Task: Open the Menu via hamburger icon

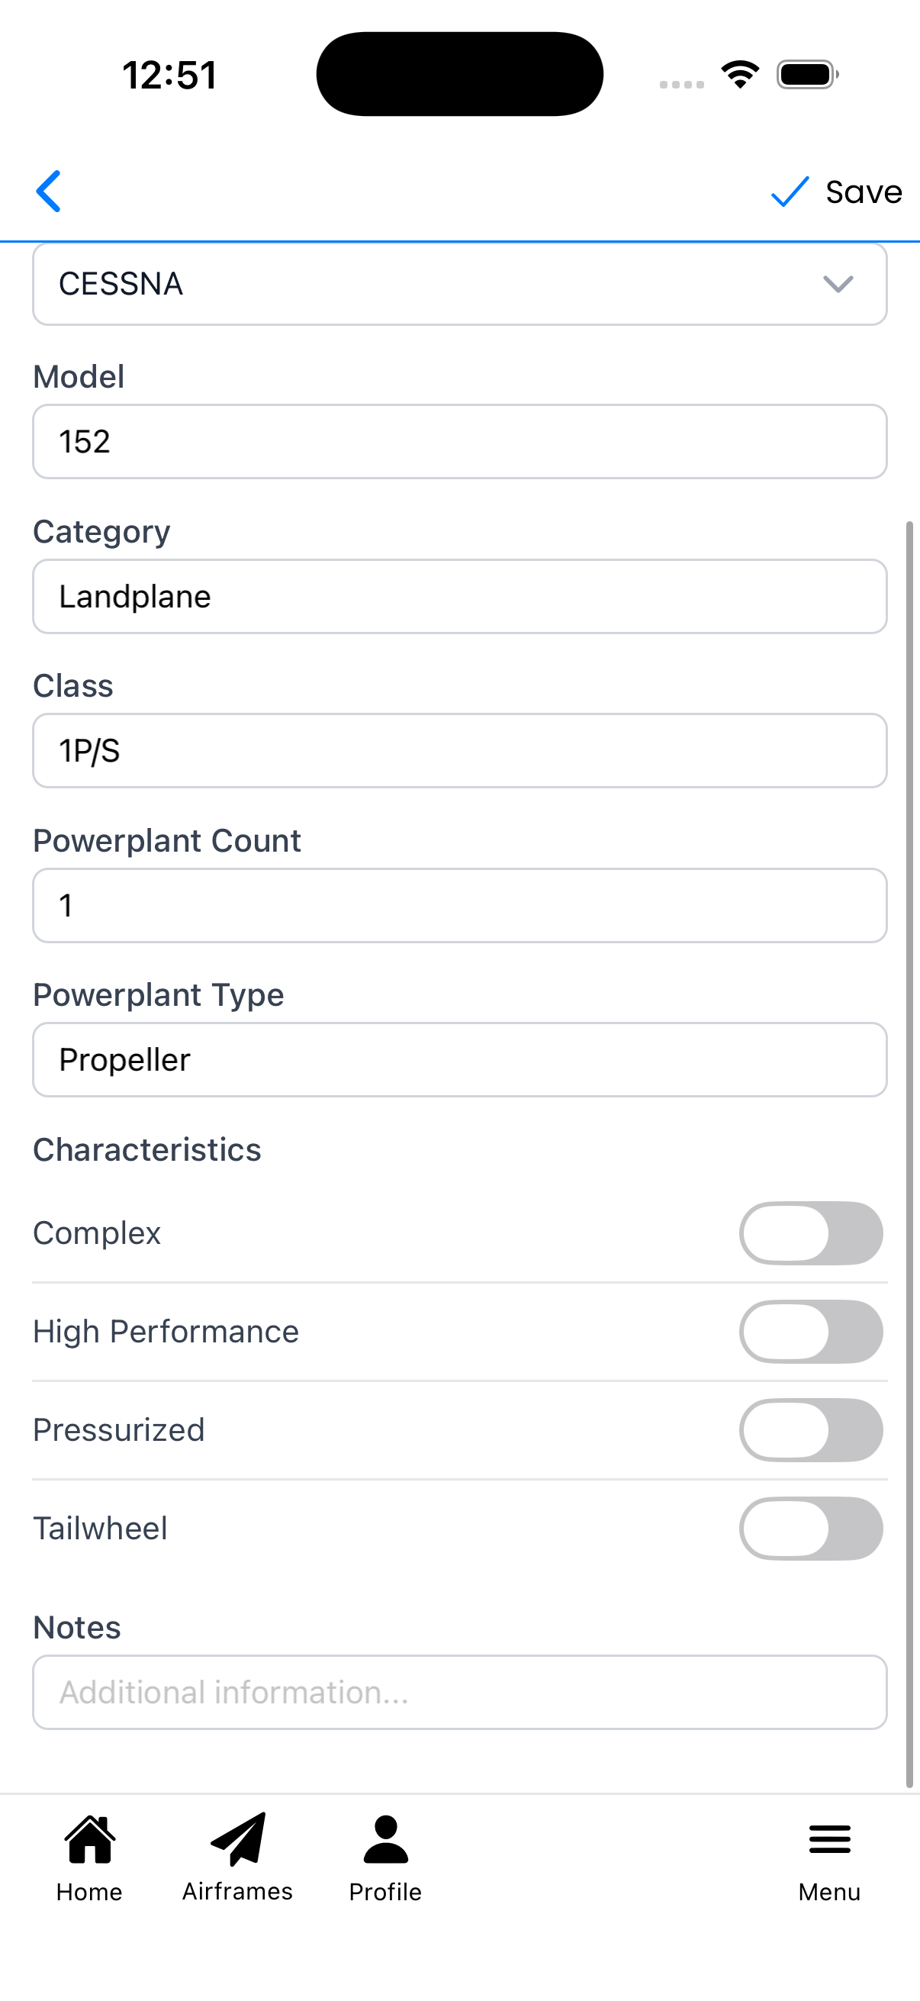Action: [828, 1839]
